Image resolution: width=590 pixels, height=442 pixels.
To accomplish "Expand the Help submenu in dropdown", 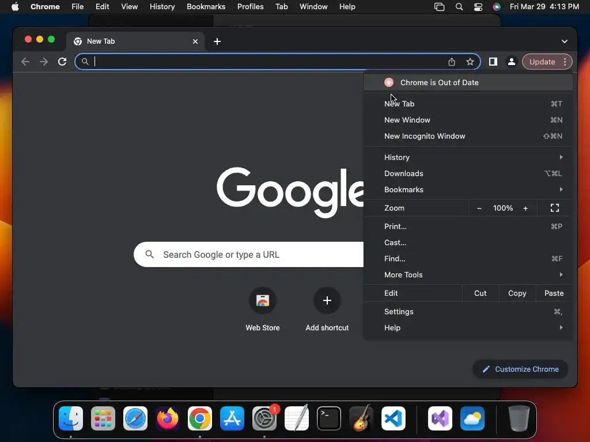I will pyautogui.click(x=468, y=327).
